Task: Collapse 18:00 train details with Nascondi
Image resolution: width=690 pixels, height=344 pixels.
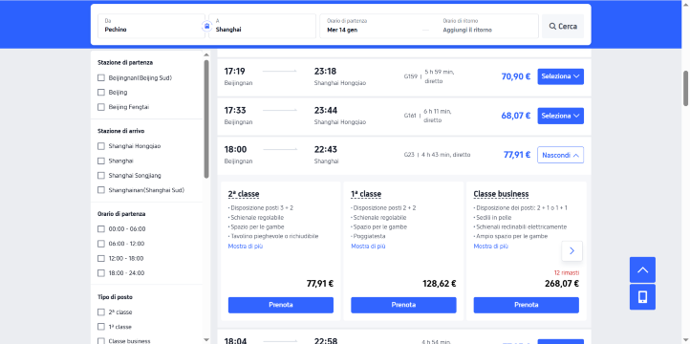Action: click(560, 155)
